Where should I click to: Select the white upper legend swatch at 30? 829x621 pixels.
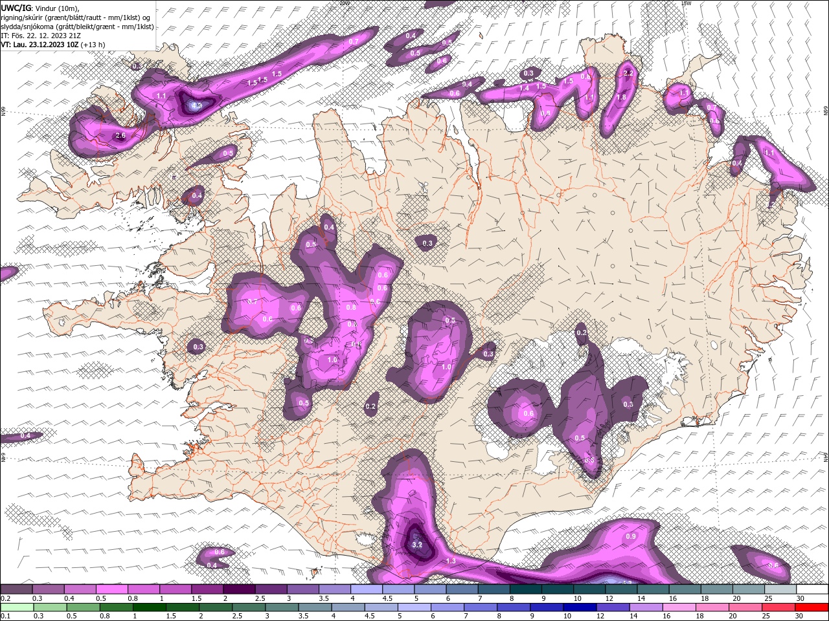pos(812,589)
